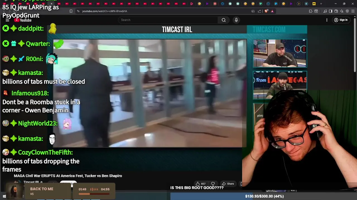Click the YouTube search magnifier button
This screenshot has width=357, height=200.
point(224,20)
